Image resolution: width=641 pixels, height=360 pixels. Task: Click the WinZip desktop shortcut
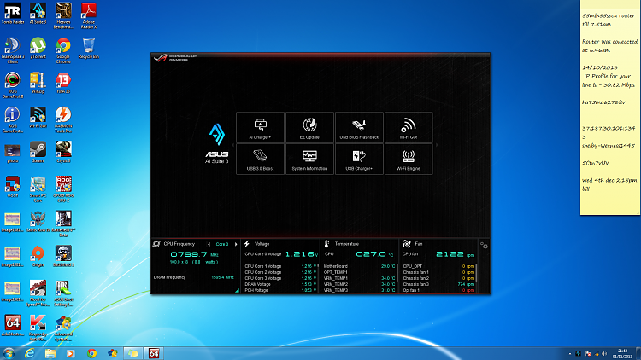tap(38, 83)
